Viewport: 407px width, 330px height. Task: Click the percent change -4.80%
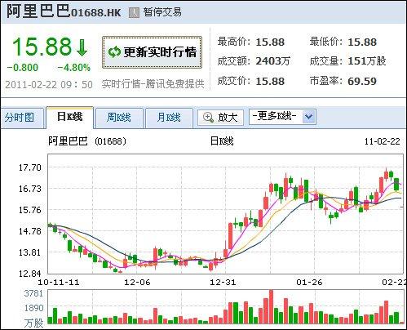coord(73,68)
